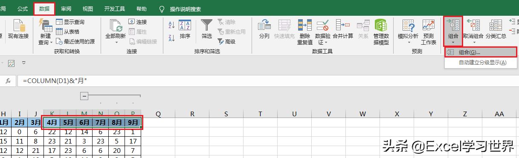Click the 连接 connections button
Screen dimensions: 519x158
pos(138,22)
